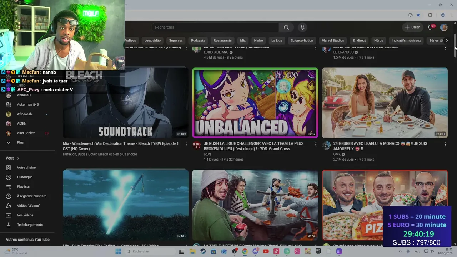457x257 pixels.
Task: Open Steam from the taskbar
Action: click(x=203, y=251)
